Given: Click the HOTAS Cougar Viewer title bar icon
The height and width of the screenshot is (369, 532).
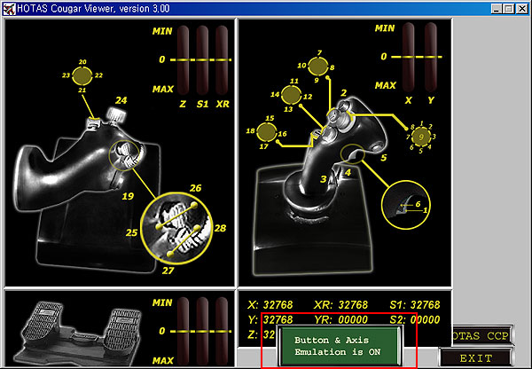Looking at the screenshot, I should pyautogui.click(x=9, y=9).
